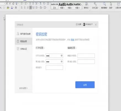Close the 文档安全 dialog
The width and height of the screenshot is (121, 111).
(x=96, y=24)
